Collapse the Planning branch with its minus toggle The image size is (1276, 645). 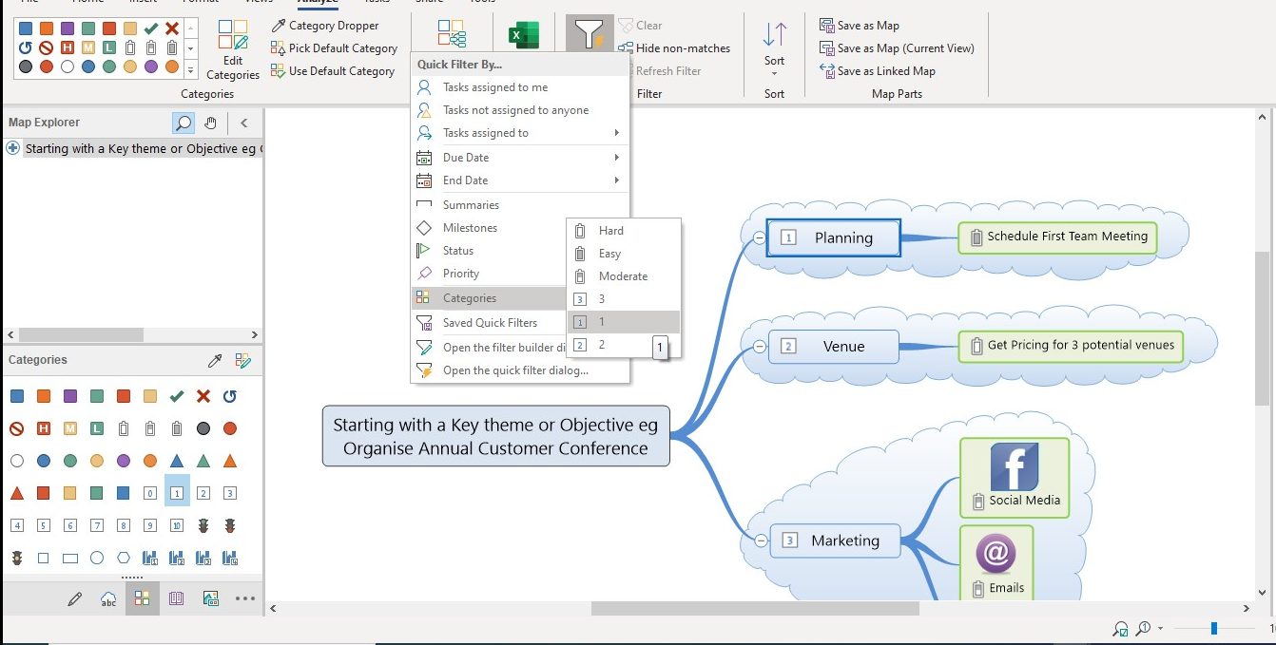point(759,238)
